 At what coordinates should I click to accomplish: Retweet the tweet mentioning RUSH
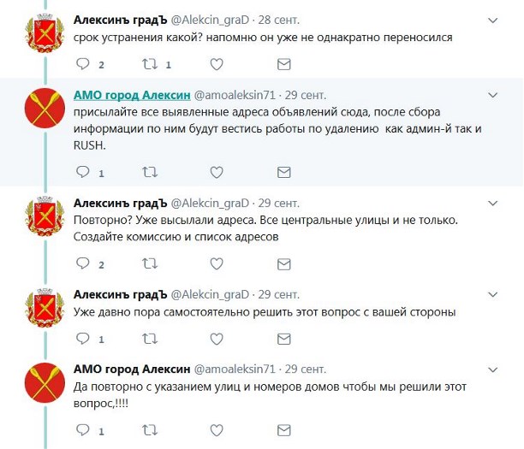click(x=150, y=172)
